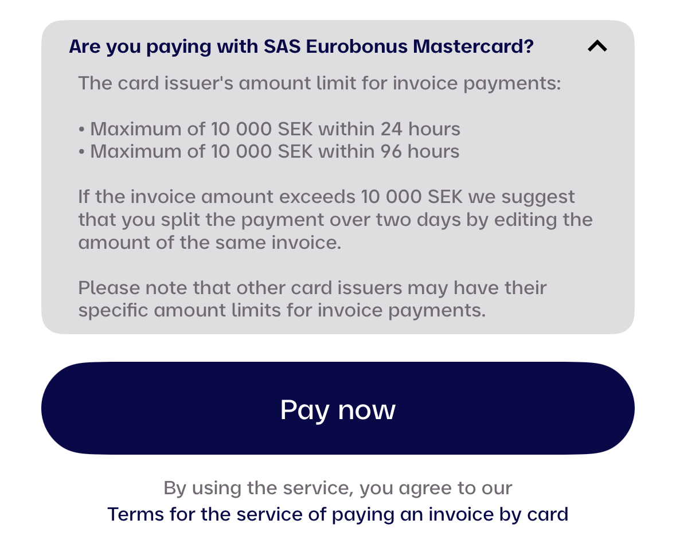The width and height of the screenshot is (676, 559).
Task: Click the 'amount of the same invoice.' line
Action: click(x=210, y=243)
